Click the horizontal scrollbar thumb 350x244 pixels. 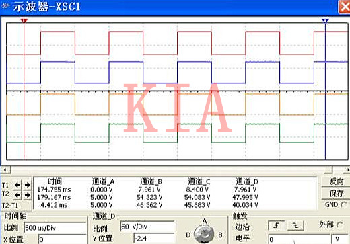click(x=328, y=170)
